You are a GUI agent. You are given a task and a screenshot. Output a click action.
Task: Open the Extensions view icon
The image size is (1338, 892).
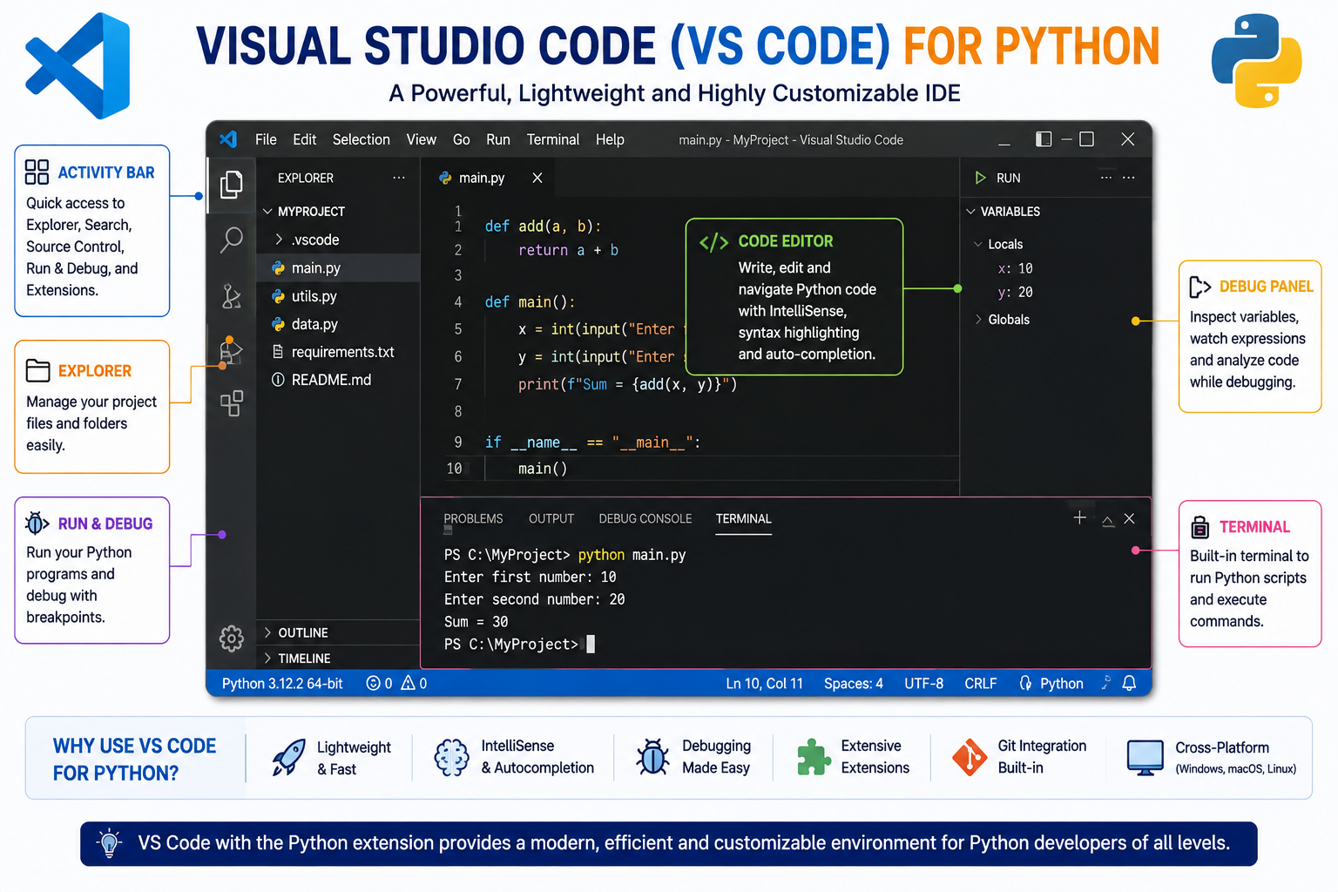point(231,403)
